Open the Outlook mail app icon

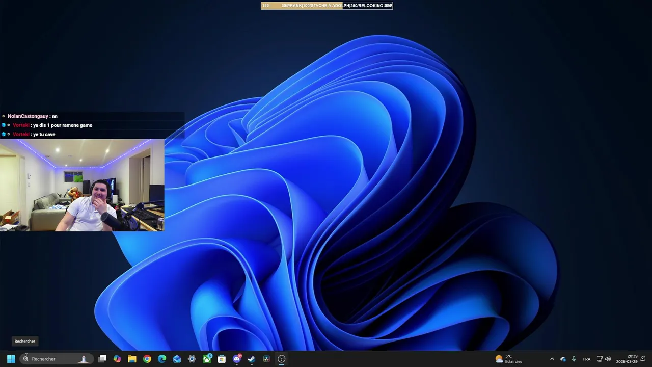(177, 359)
